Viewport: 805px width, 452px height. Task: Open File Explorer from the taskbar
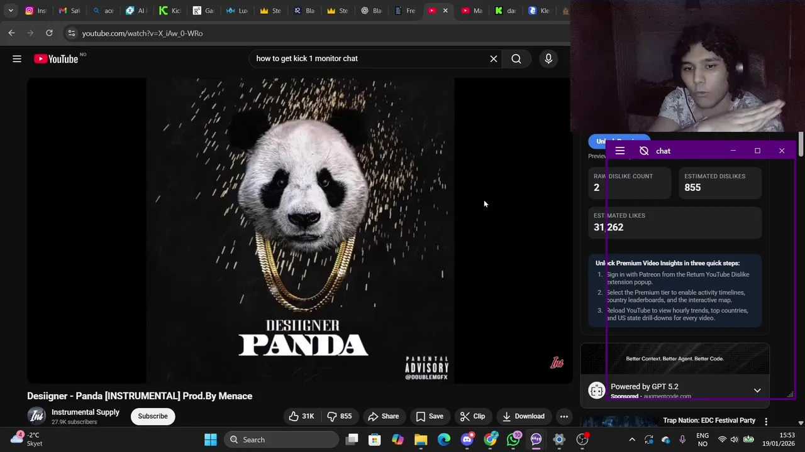(421, 439)
